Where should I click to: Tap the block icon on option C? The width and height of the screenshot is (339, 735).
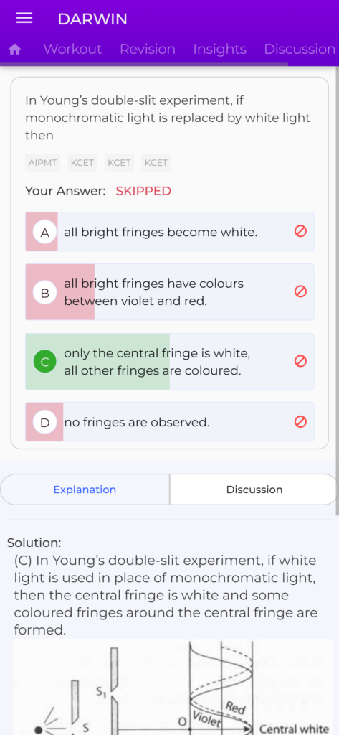300,361
